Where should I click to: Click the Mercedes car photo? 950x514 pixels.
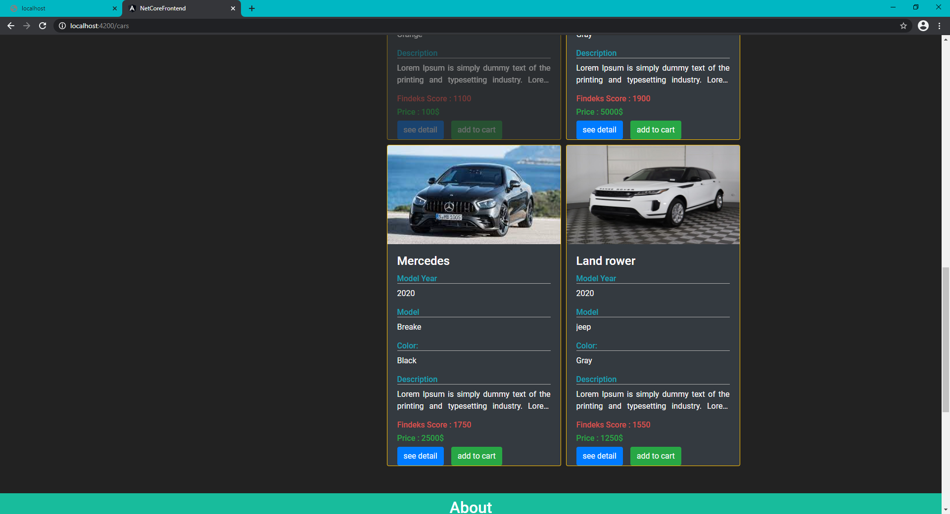click(474, 195)
